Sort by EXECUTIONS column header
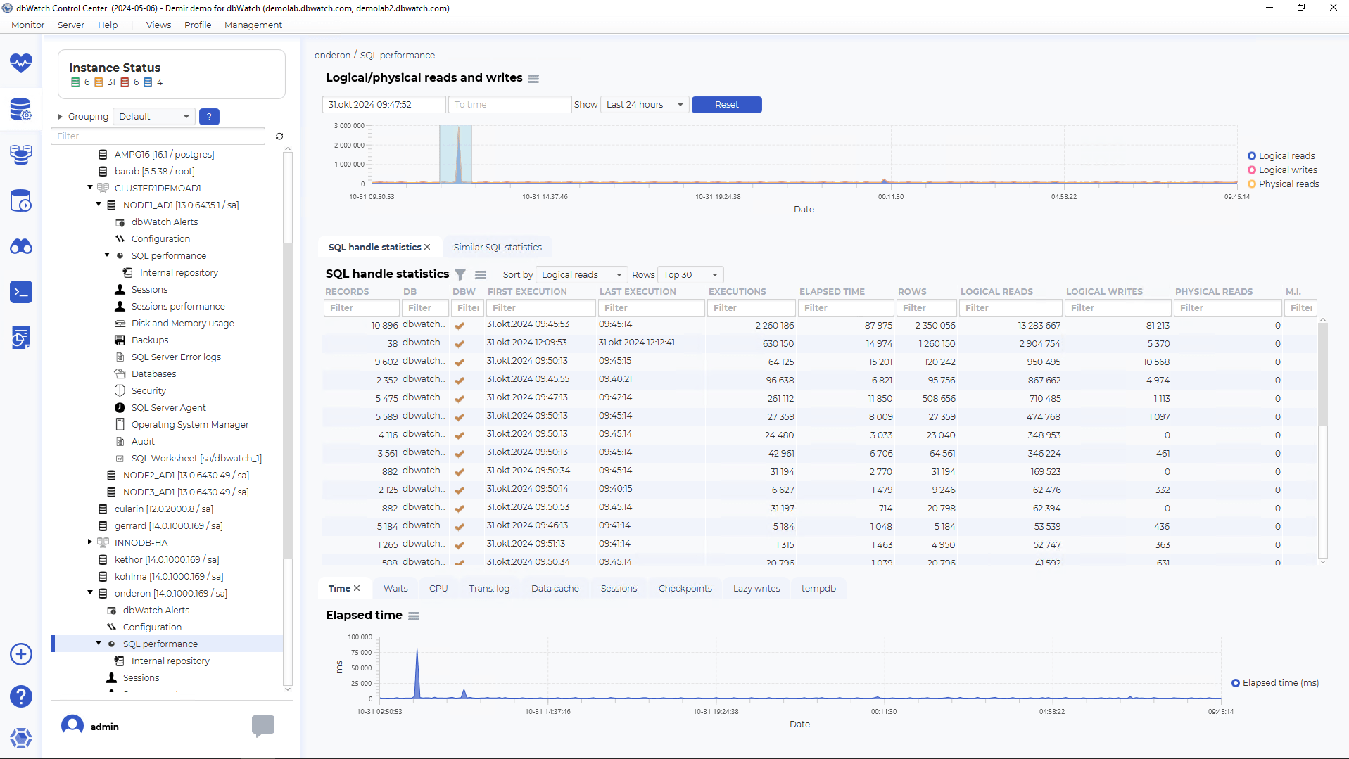The width and height of the screenshot is (1349, 759). (737, 291)
